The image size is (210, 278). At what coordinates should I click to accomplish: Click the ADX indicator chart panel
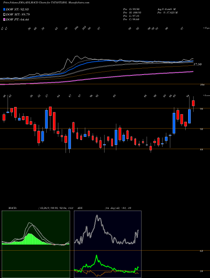(x=108, y=244)
